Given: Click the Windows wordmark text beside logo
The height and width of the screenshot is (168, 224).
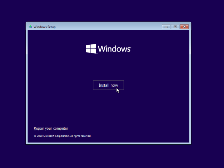Looking at the screenshot, I should point(114,49).
